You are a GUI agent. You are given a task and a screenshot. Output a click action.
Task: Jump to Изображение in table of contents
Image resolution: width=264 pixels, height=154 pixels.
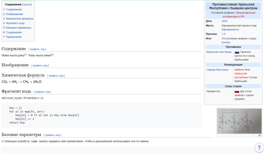pos(15,14)
